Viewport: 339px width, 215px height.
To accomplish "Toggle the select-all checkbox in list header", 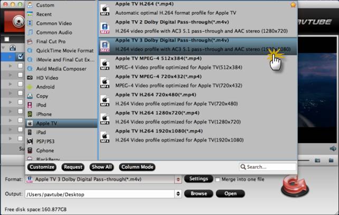I will click(x=7, y=40).
